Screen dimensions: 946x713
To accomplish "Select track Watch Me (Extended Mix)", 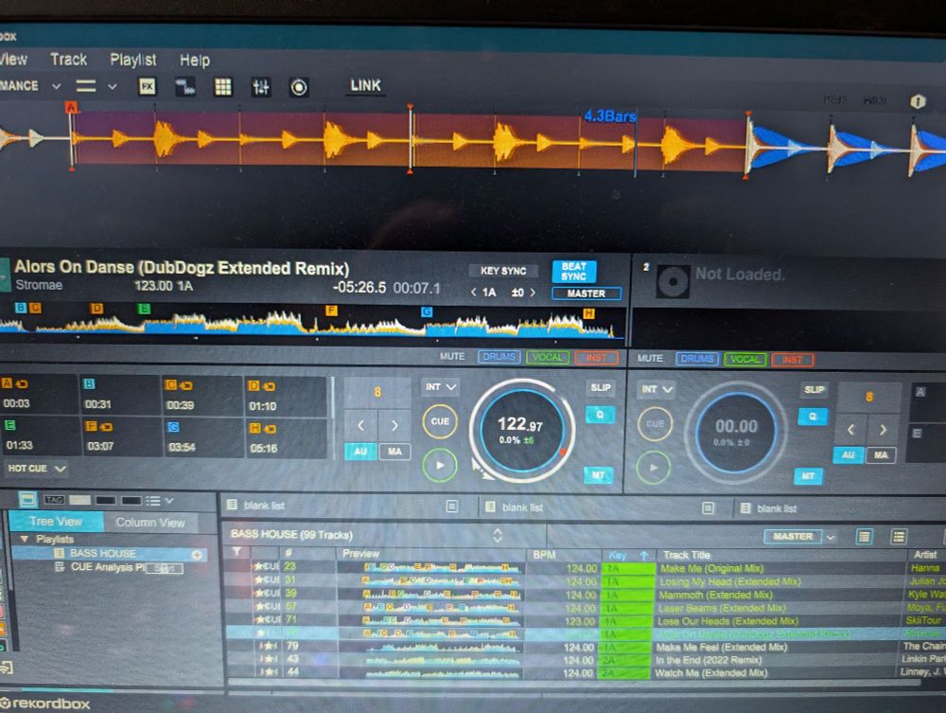I will point(711,672).
